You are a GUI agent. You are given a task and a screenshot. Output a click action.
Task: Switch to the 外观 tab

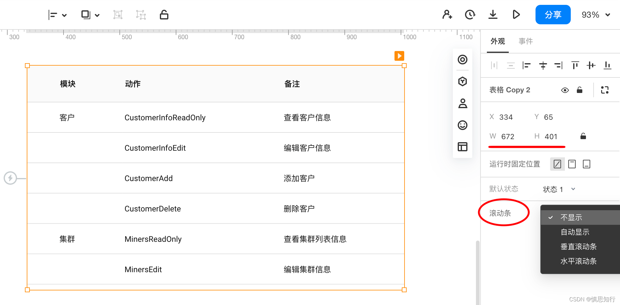point(498,41)
